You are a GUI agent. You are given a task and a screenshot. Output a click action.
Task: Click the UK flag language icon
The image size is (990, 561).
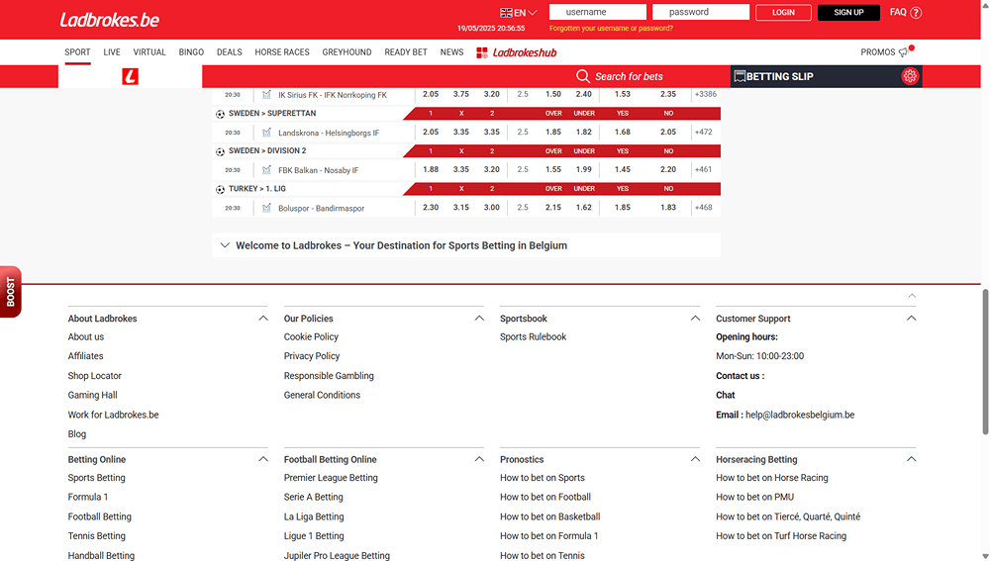[x=506, y=13]
